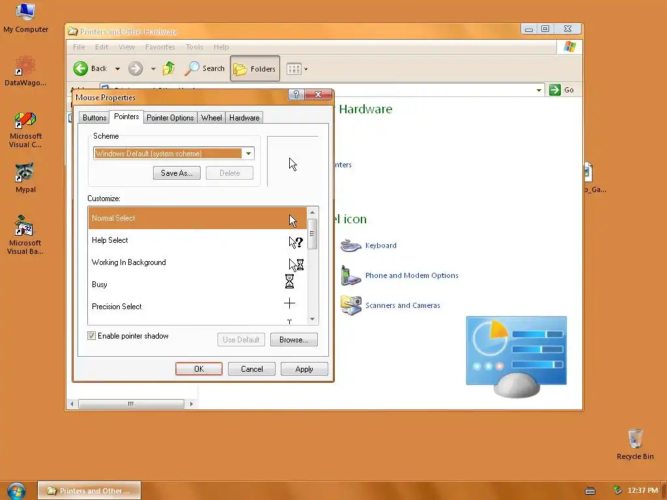Select Working In Background pointer row
The height and width of the screenshot is (500, 667).
tap(197, 262)
